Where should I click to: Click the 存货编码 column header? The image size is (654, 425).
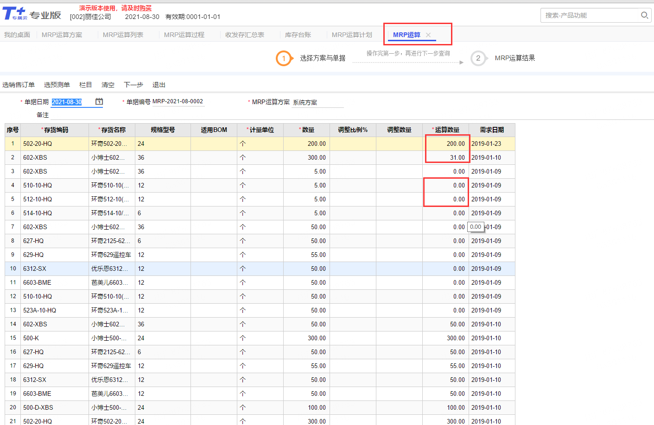55,130
